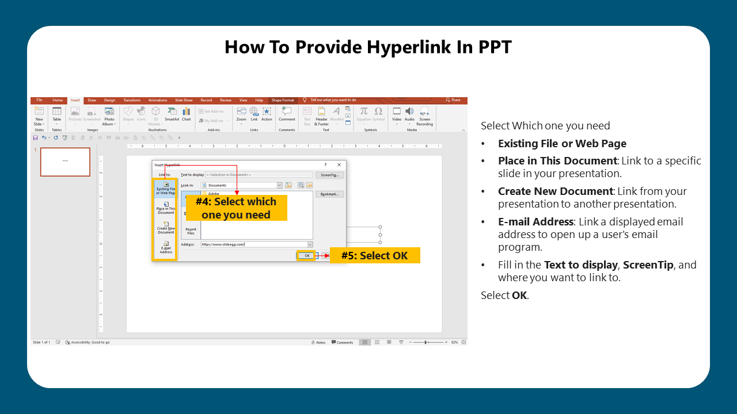Viewport: 737px width, 414px height.
Task: Switch to Reading view
Action: coord(389,342)
